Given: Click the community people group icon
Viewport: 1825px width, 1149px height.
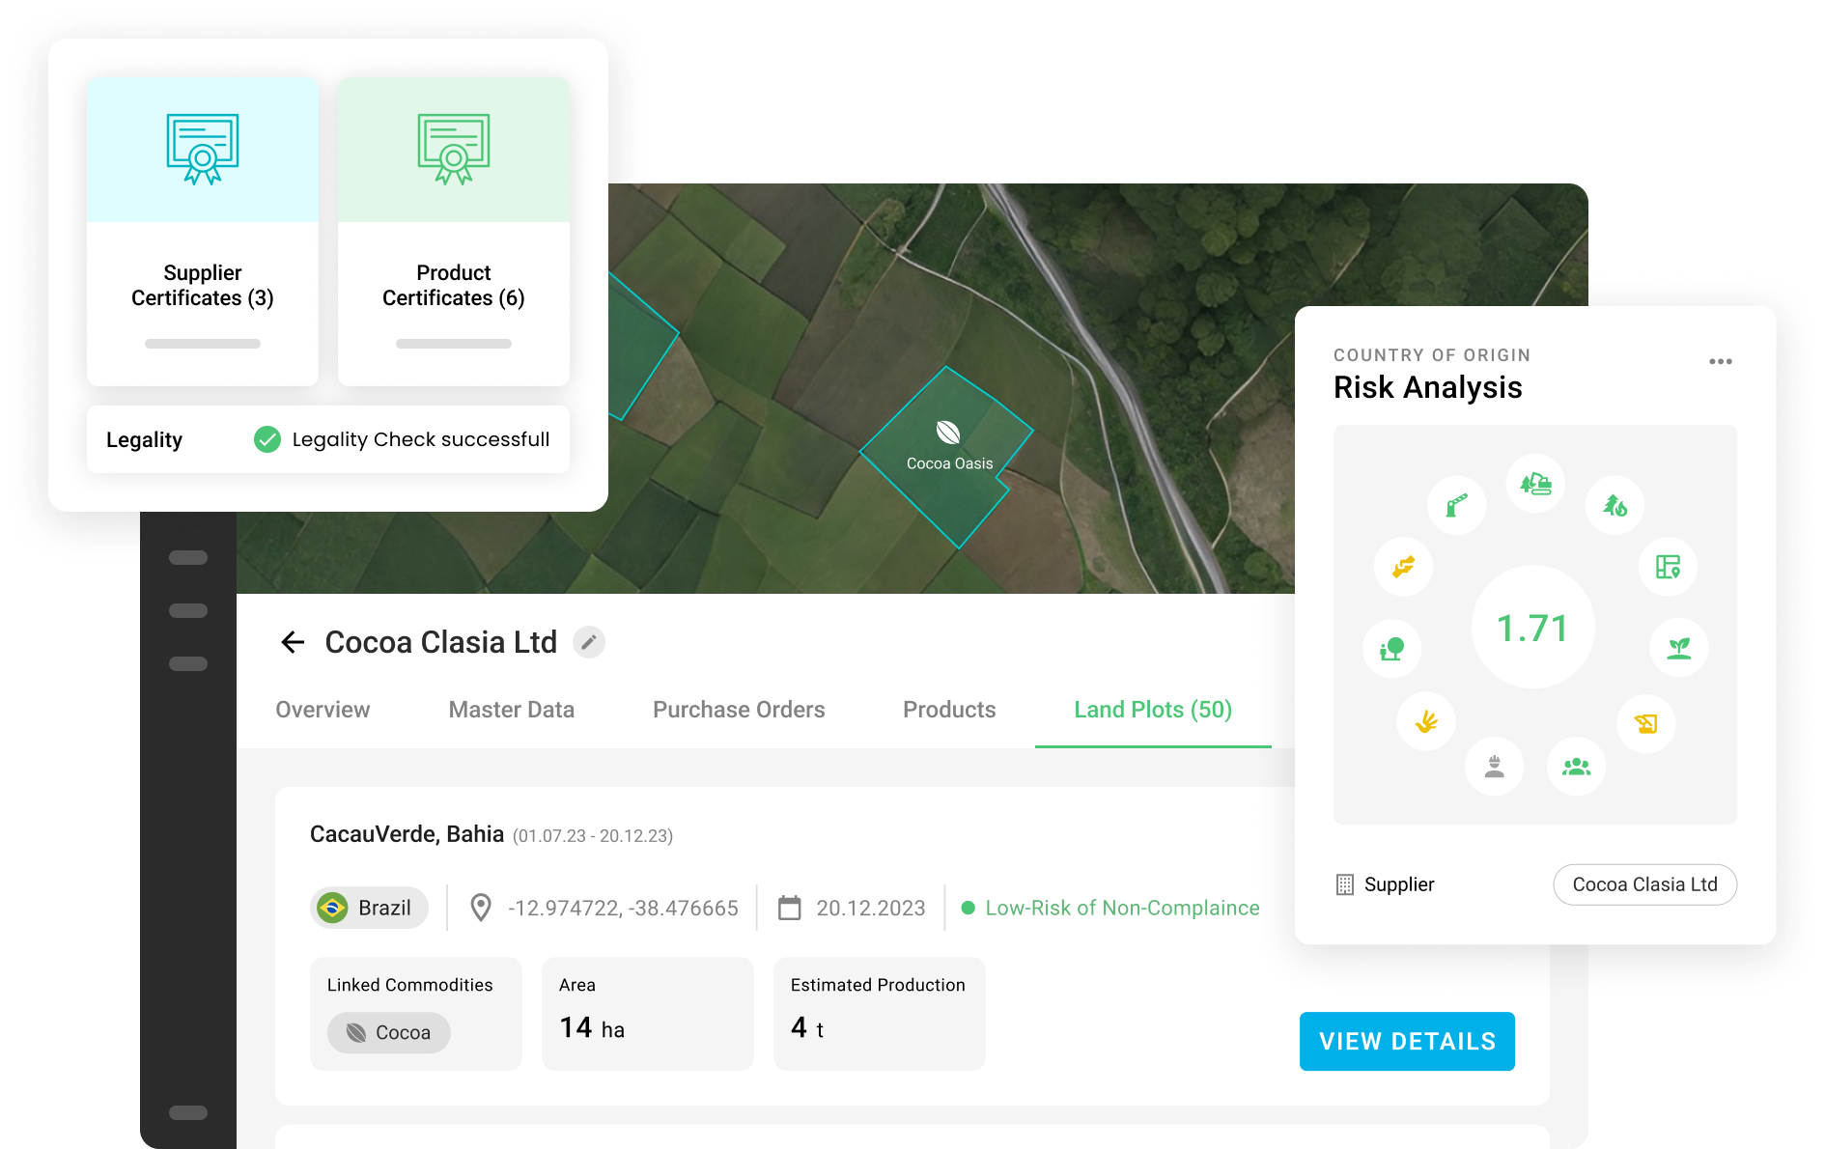Looking at the screenshot, I should click(1576, 767).
